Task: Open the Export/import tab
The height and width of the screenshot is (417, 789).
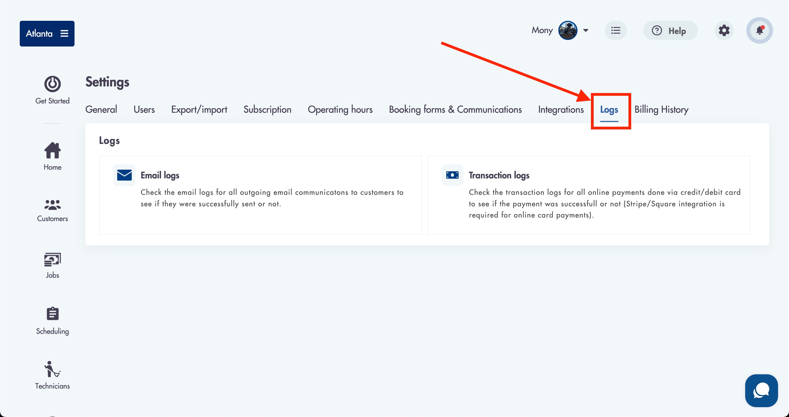Action: point(199,109)
